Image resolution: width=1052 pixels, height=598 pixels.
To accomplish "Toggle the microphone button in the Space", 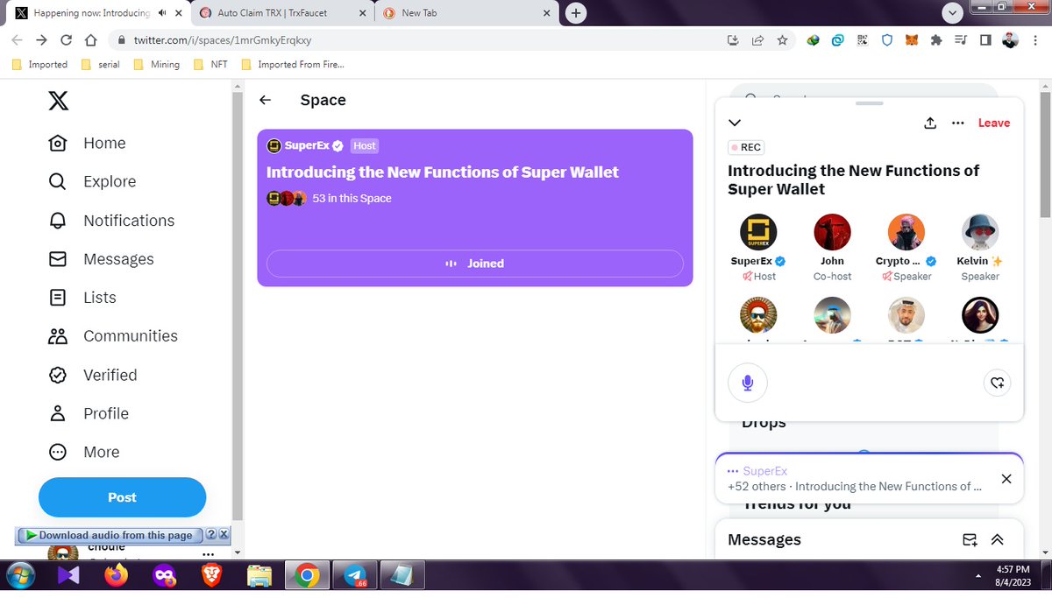I will click(748, 383).
